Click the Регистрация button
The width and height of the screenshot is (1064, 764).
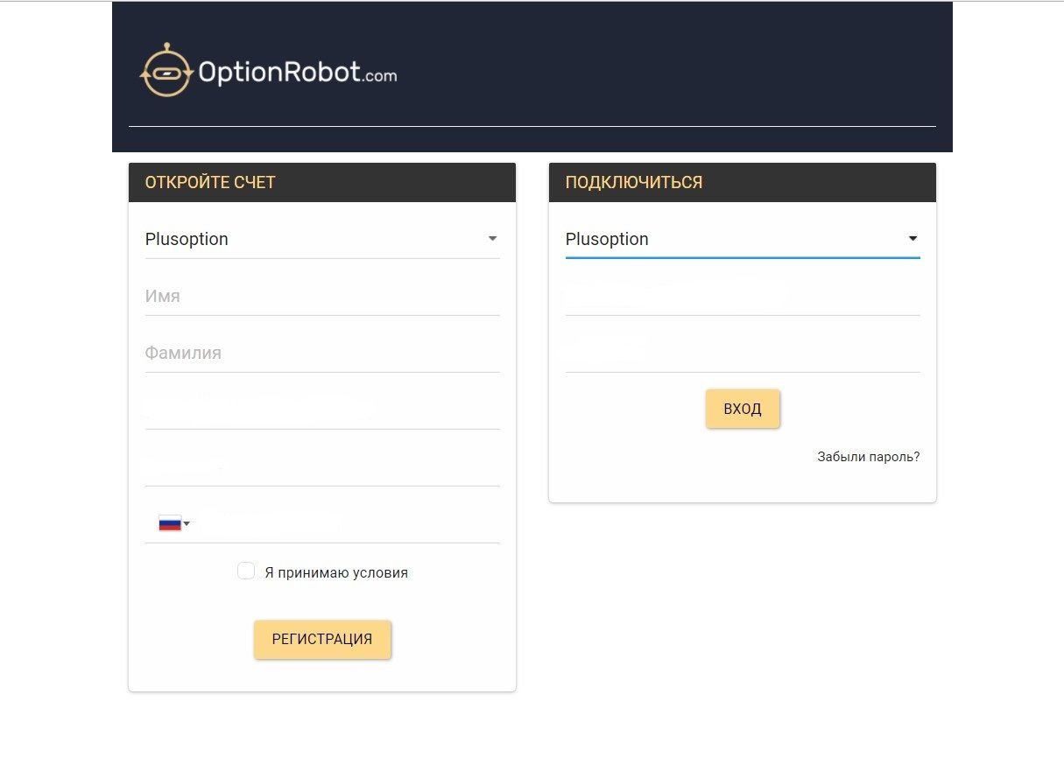point(322,640)
